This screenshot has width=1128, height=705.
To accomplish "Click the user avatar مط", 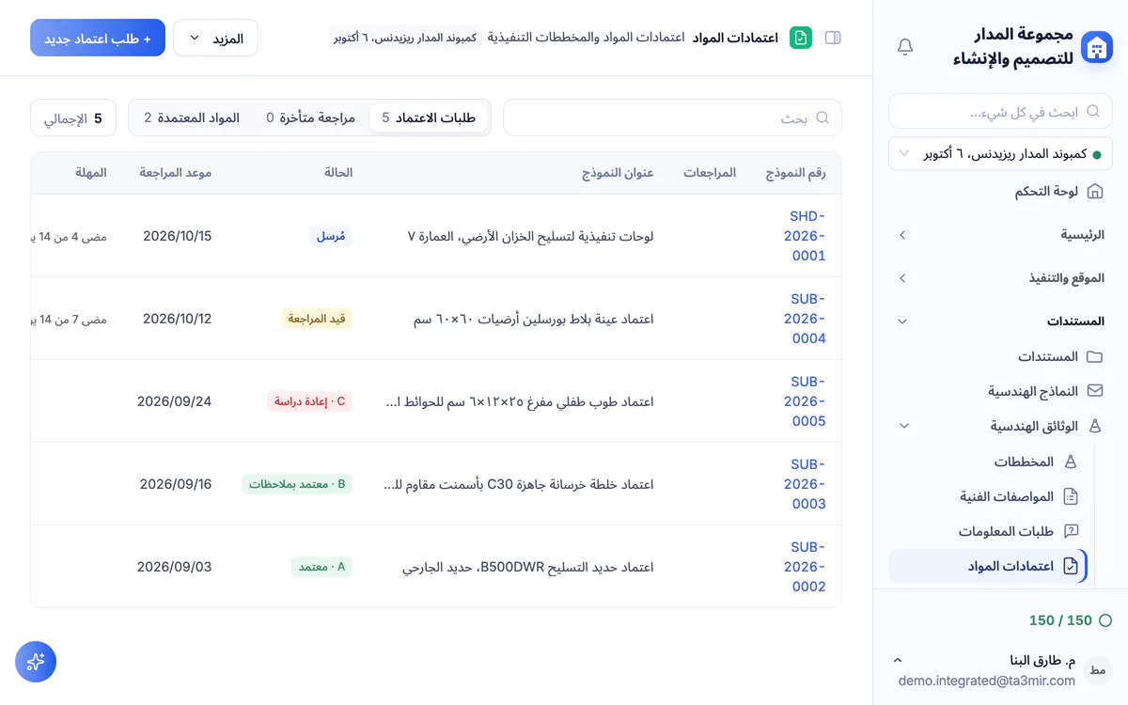I will 1097,669.
